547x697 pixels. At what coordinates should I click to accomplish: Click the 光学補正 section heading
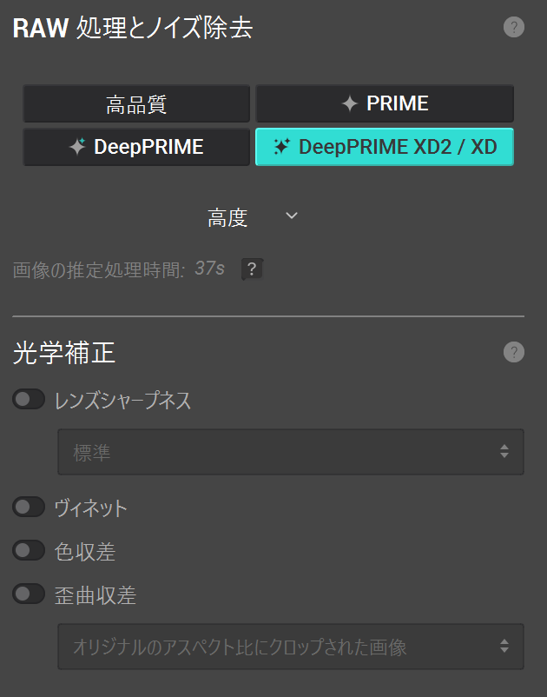coord(64,353)
